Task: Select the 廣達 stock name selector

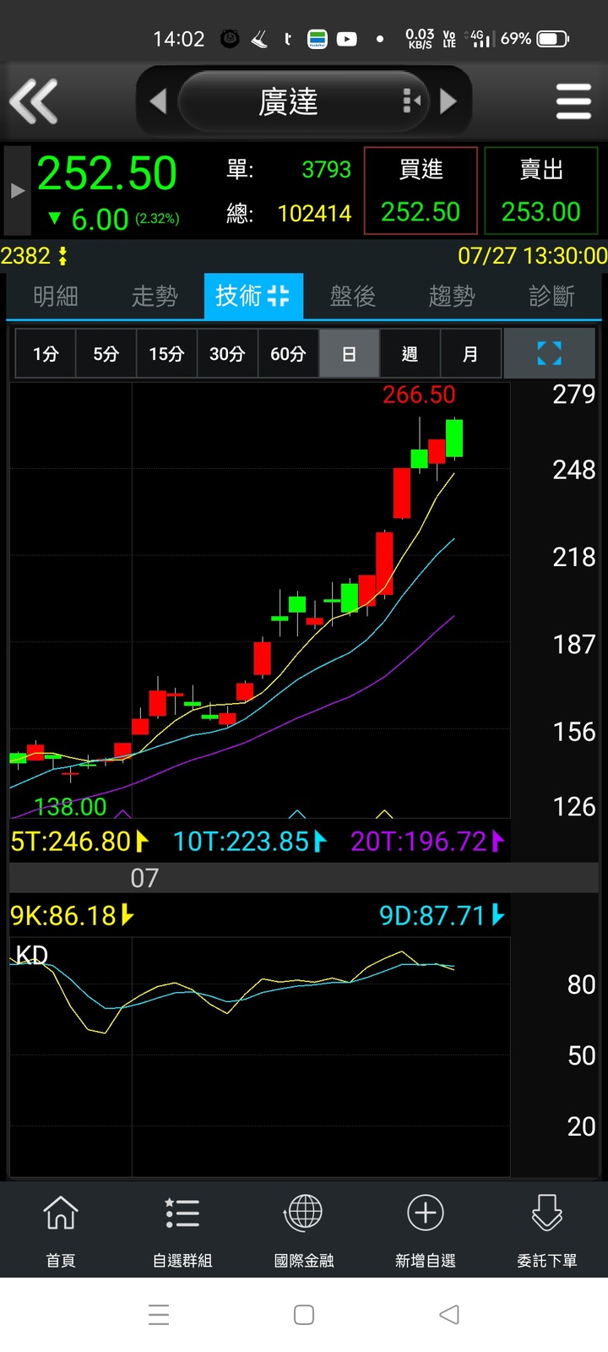Action: (304, 101)
